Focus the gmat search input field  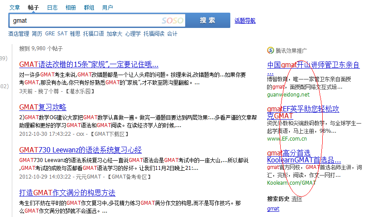click(x=97, y=21)
